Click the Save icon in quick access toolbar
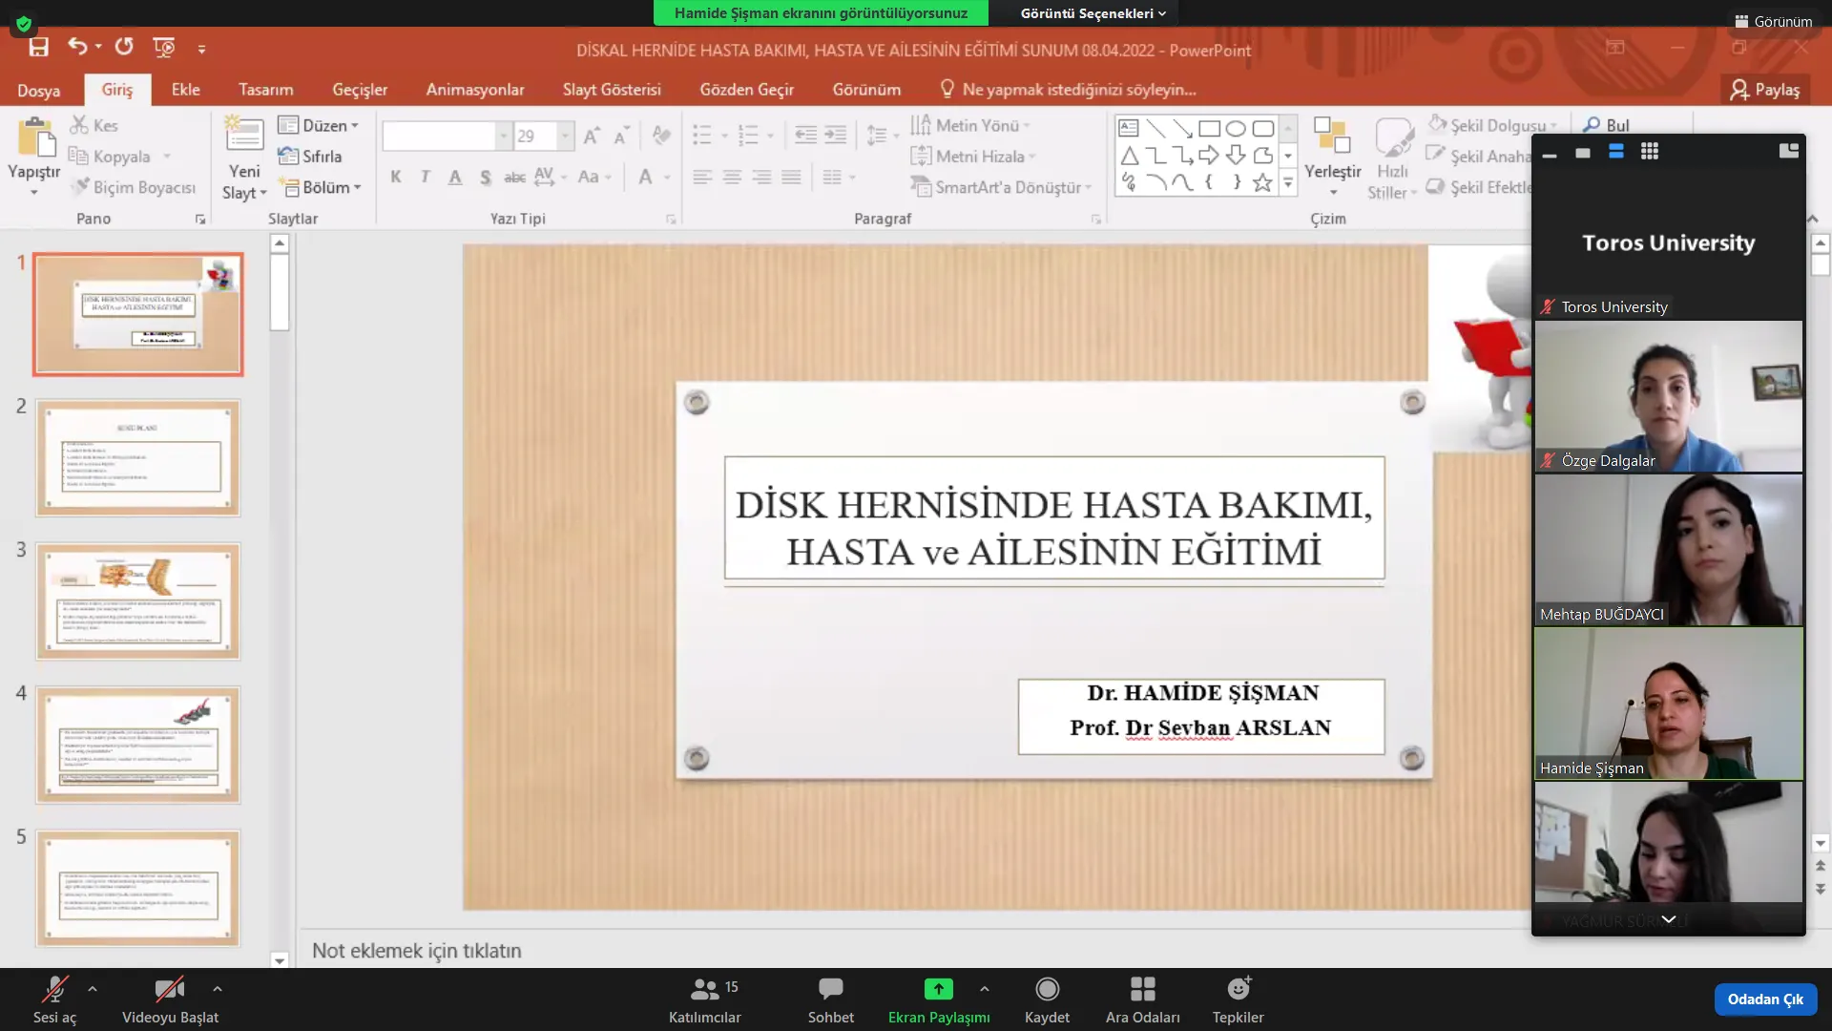The height and width of the screenshot is (1031, 1832). 38,47
